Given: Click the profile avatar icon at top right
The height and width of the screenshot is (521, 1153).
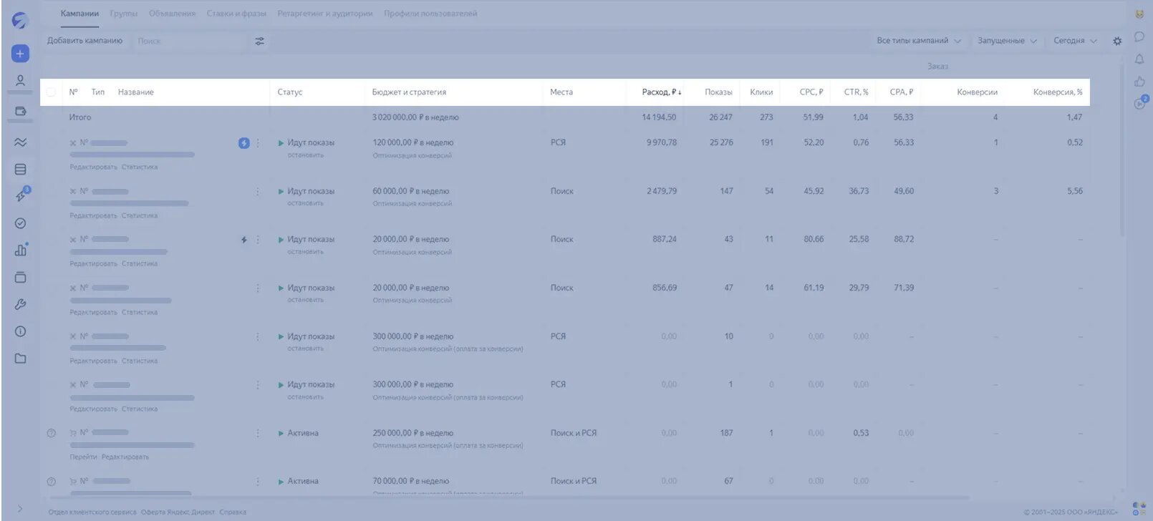Looking at the screenshot, I should coord(1139,14).
